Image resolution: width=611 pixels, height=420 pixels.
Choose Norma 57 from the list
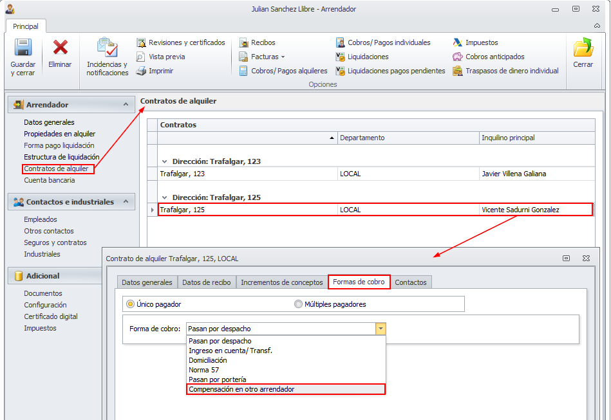pyautogui.click(x=286, y=370)
